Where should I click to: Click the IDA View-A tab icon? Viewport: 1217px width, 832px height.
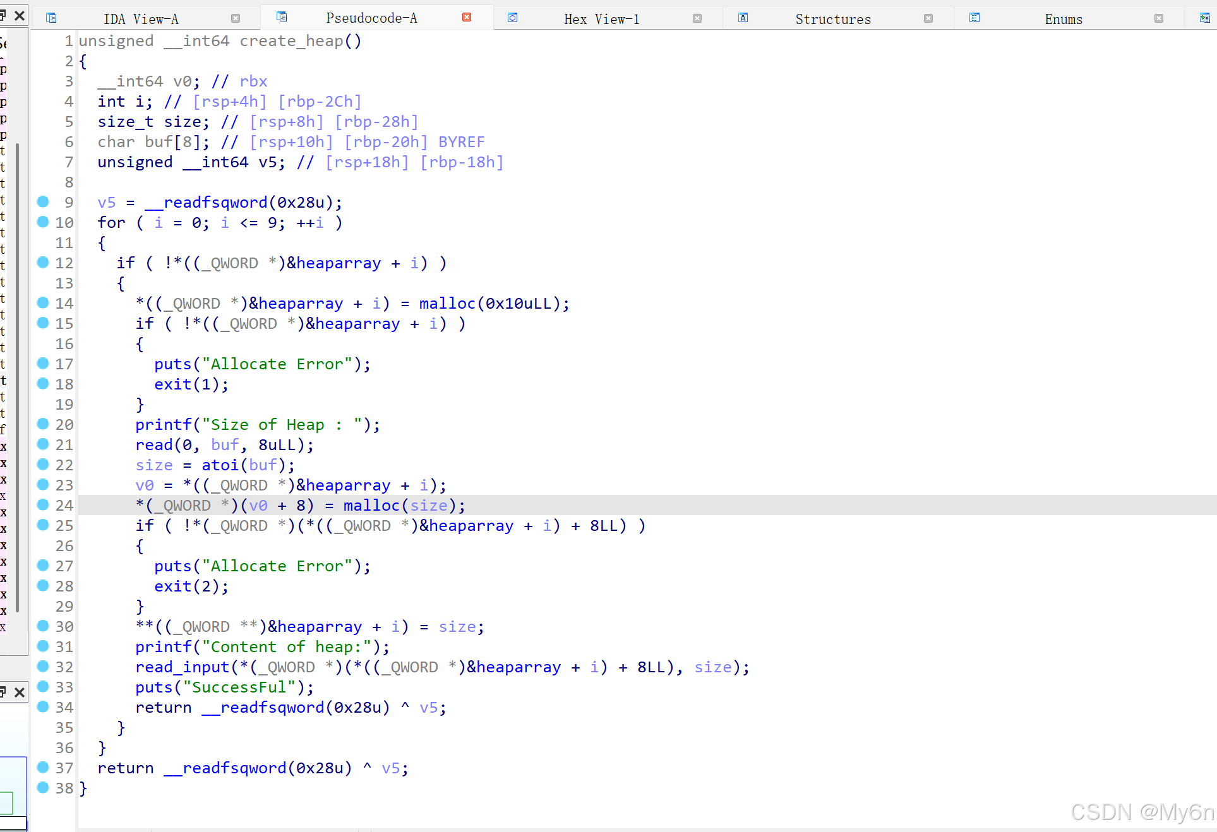51,18
